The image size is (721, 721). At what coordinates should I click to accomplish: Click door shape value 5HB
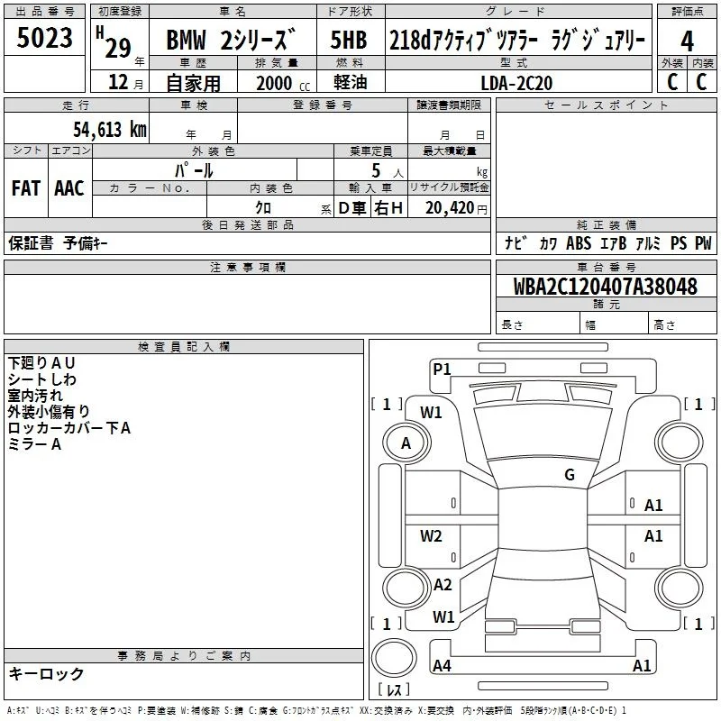349,40
